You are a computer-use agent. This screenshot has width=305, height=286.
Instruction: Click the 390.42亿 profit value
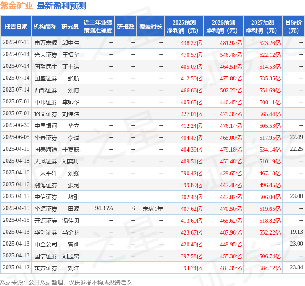192,173
